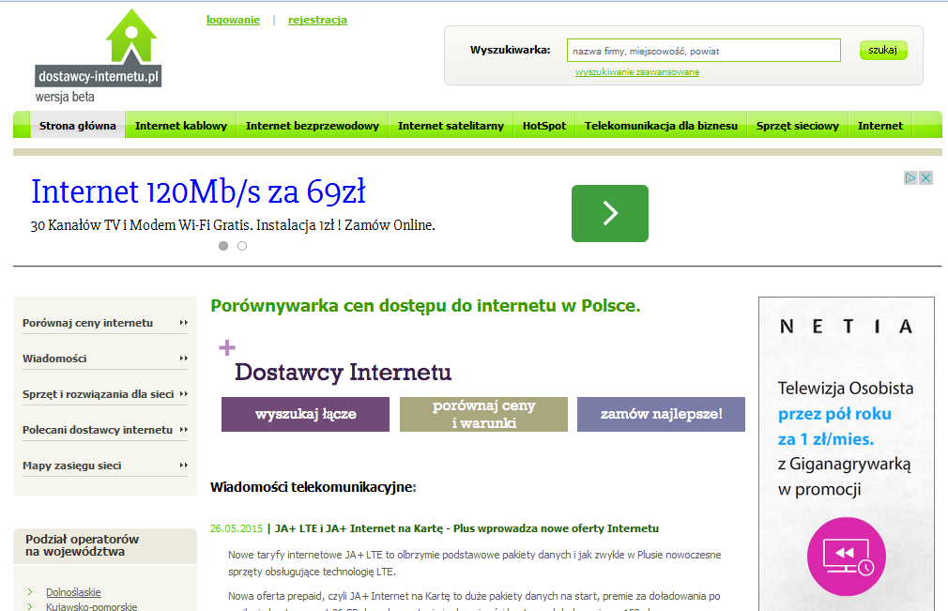Open the Internet kablowy tab
Image resolution: width=948 pixels, height=611 pixels.
tap(181, 126)
